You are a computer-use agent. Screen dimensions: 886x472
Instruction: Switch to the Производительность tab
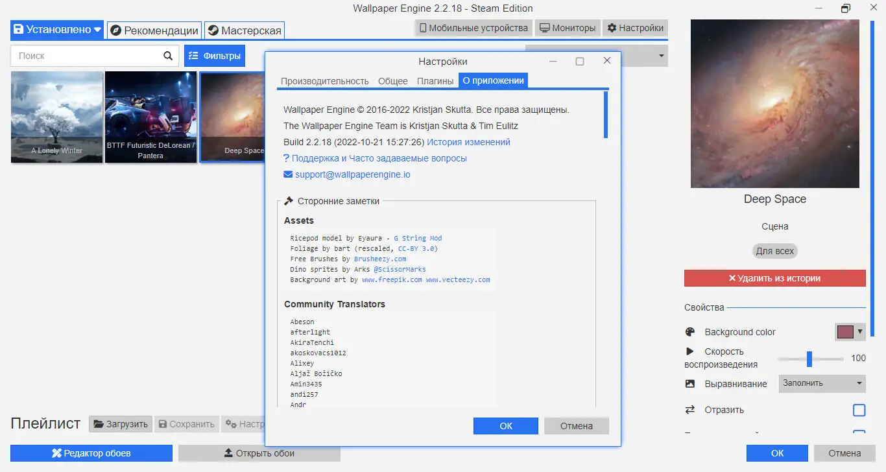tap(324, 81)
